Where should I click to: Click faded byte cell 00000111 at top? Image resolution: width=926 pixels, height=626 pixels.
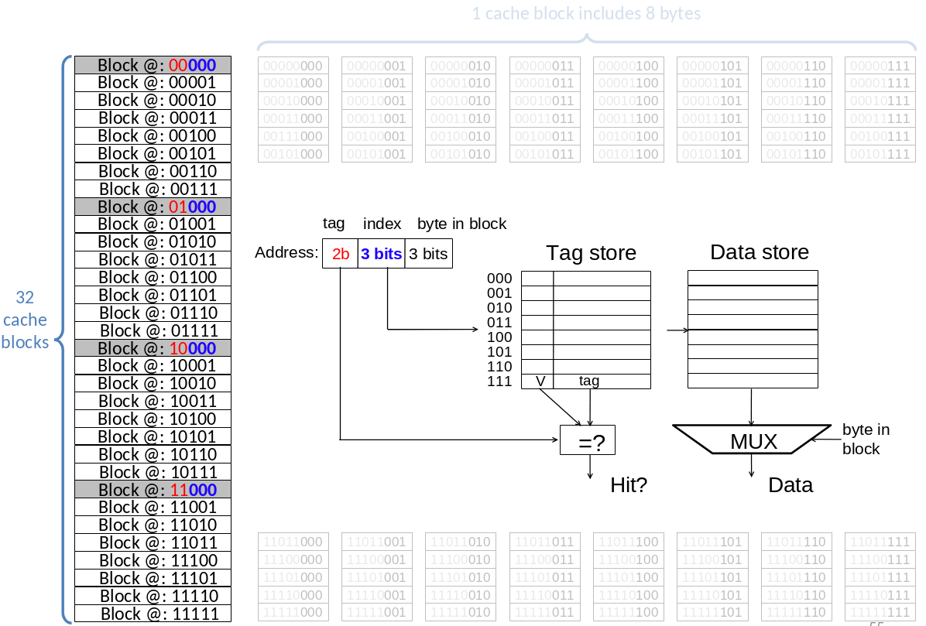tap(879, 66)
